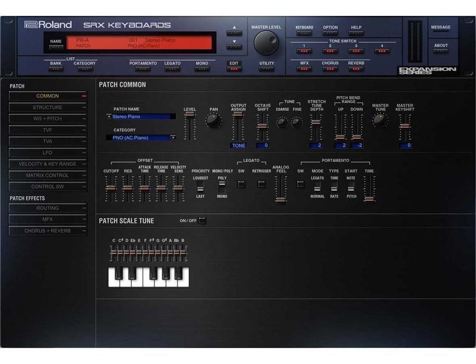Toggle Tone Switch 1
The height and width of the screenshot is (364, 476).
pyautogui.click(x=304, y=51)
